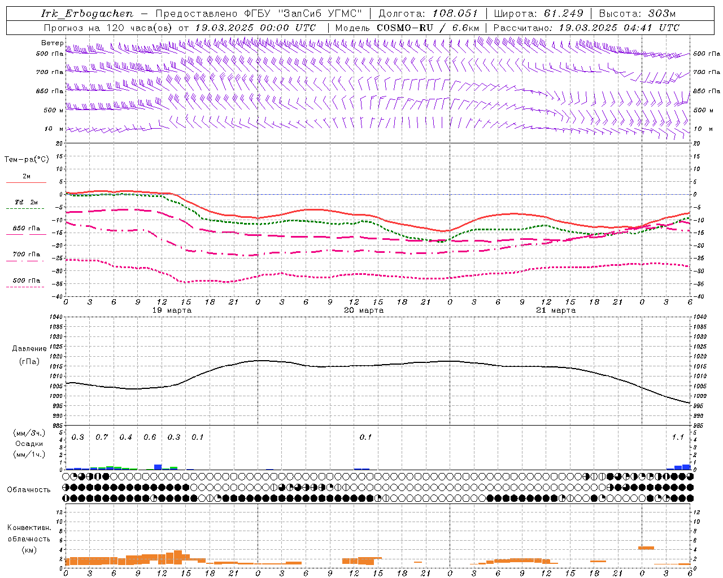Click the 1.1 three-hour precipitation value
Viewport: 723px width, 578px height.
[678, 437]
